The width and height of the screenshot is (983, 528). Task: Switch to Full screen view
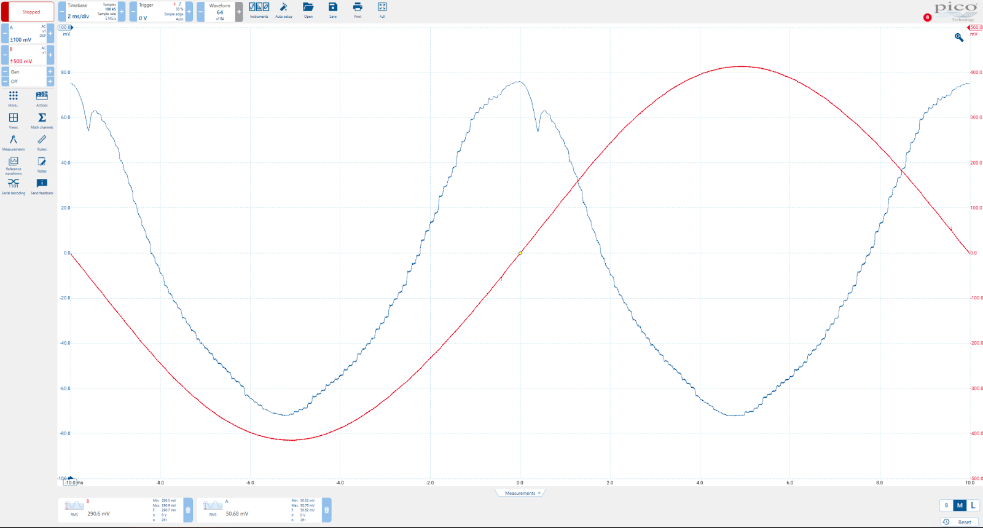[x=382, y=10]
